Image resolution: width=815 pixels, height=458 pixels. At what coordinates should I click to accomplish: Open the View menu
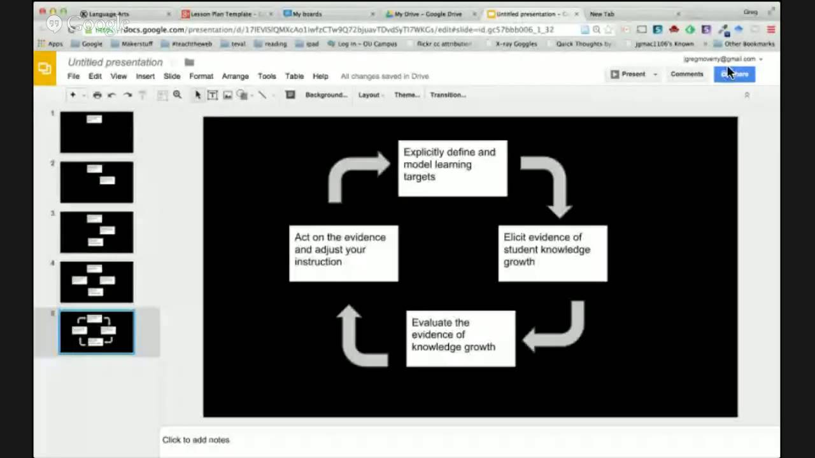[x=118, y=76]
